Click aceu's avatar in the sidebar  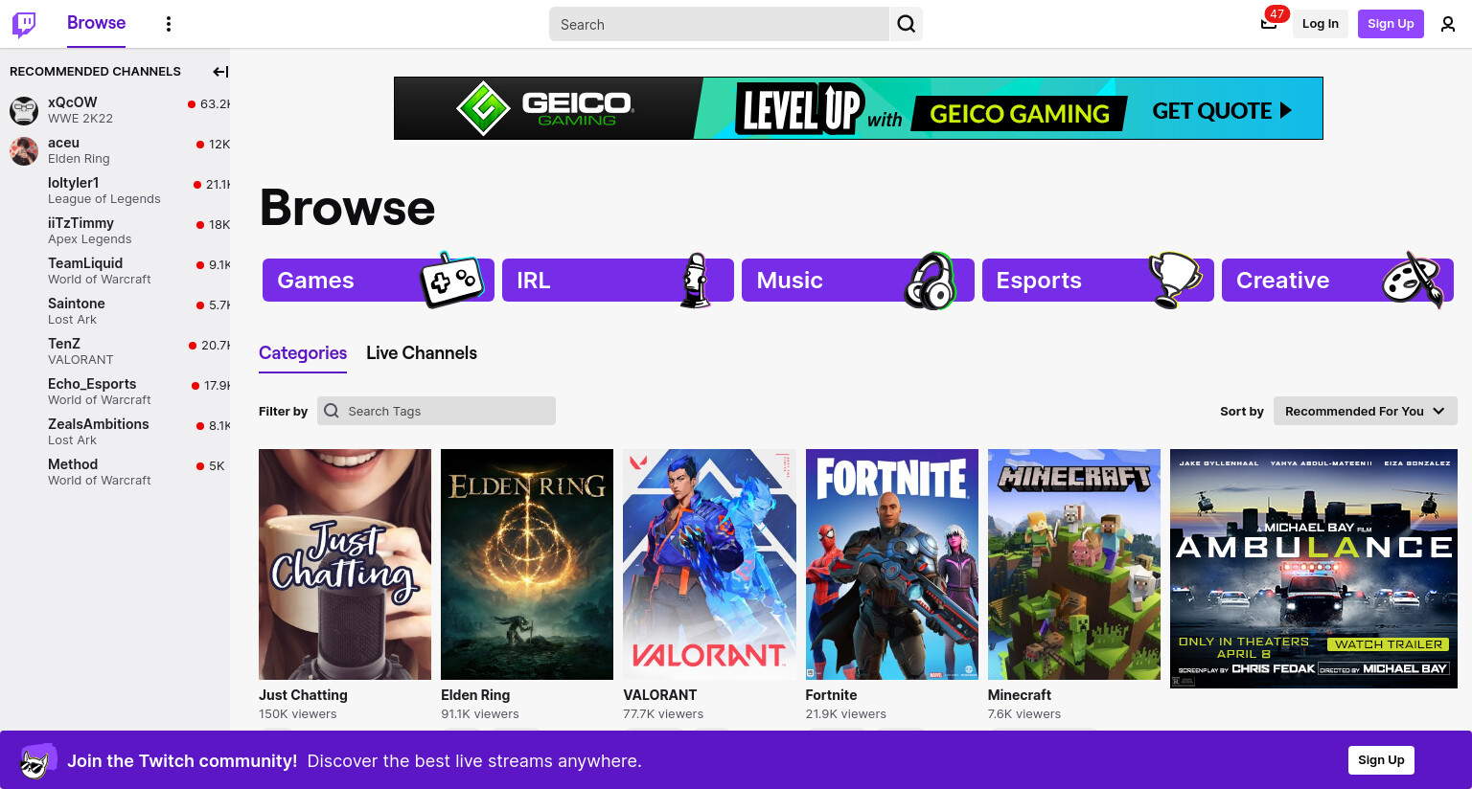click(x=24, y=150)
